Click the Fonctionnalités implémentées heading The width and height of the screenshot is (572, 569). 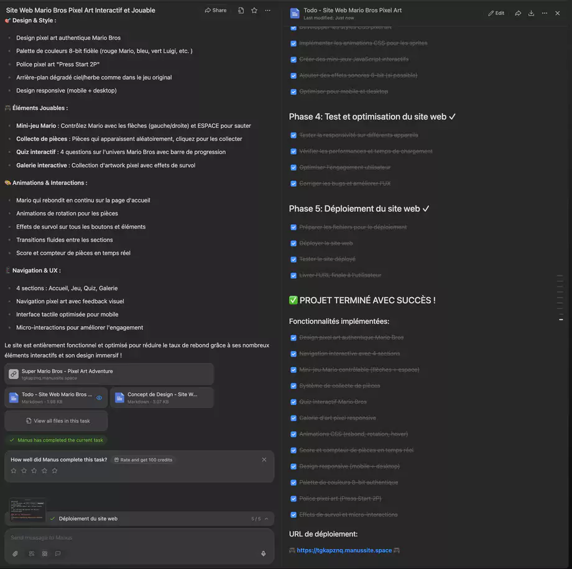pos(339,321)
